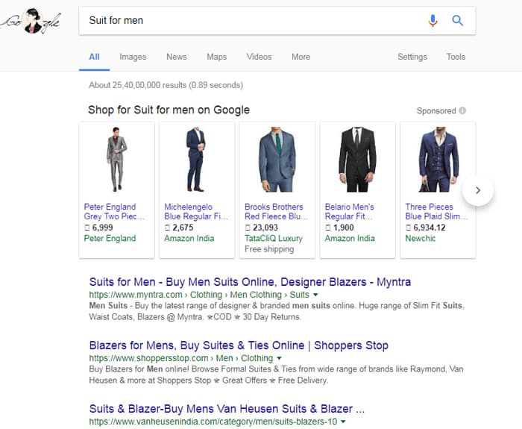This screenshot has height=429, width=522.
Task: Click the price 6,934.12 on Three Pieces card
Action: 426,228
